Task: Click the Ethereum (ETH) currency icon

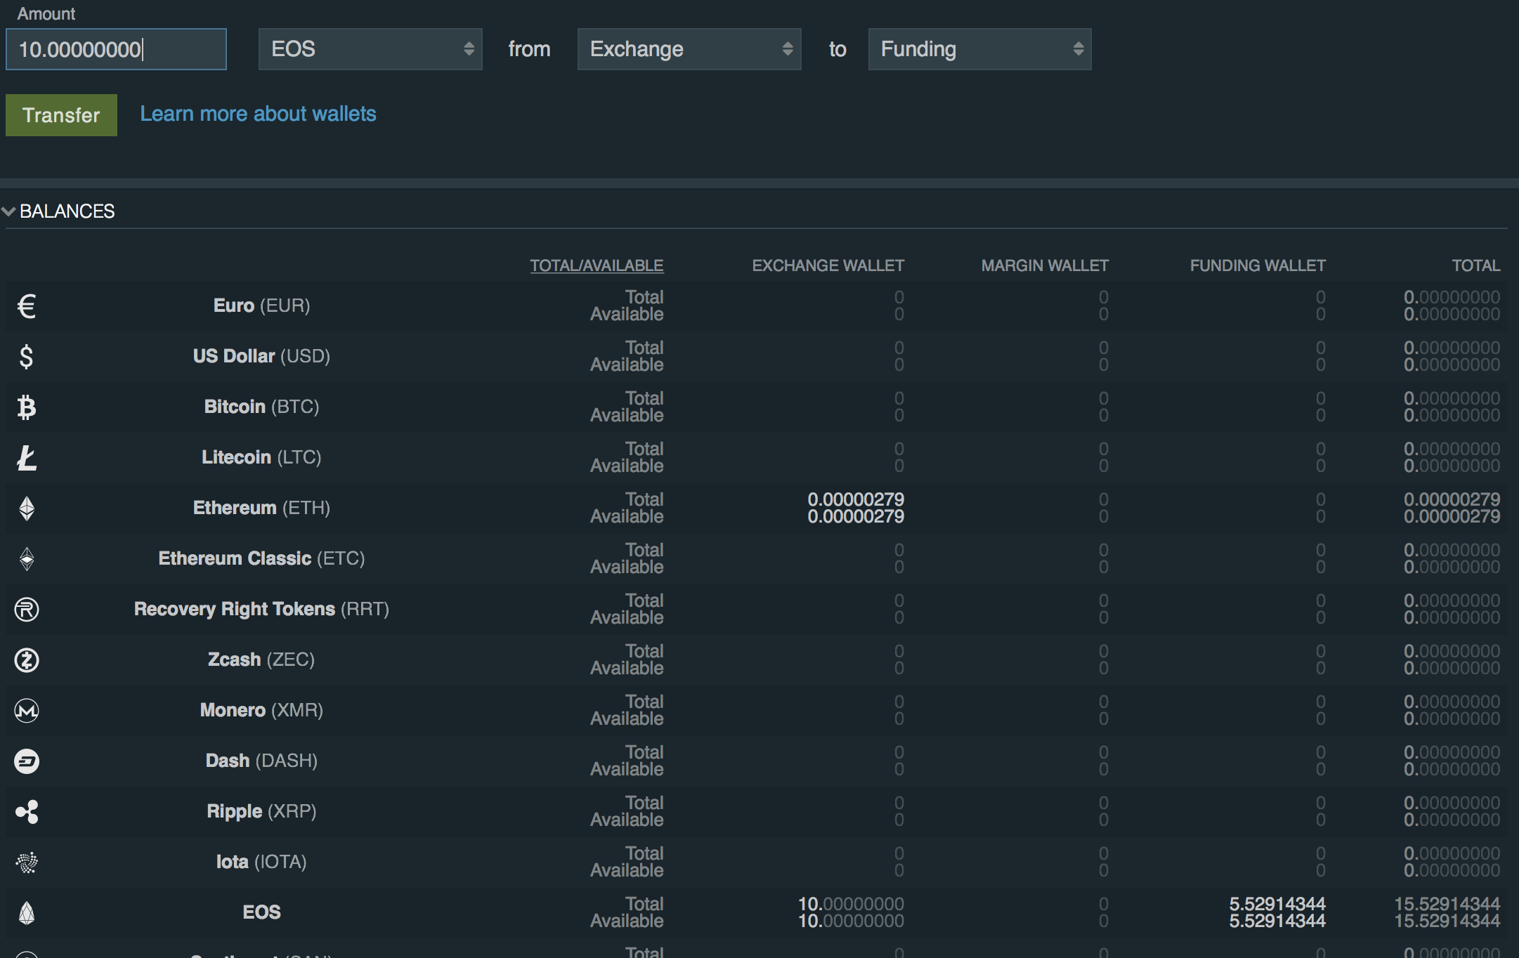Action: tap(27, 508)
